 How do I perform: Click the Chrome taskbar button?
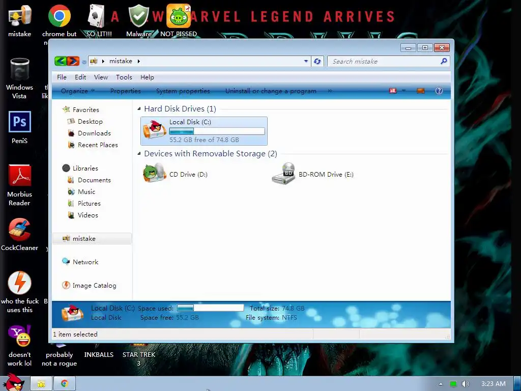(65, 384)
